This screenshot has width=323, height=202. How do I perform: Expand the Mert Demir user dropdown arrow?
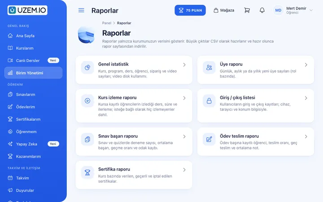[x=311, y=10]
